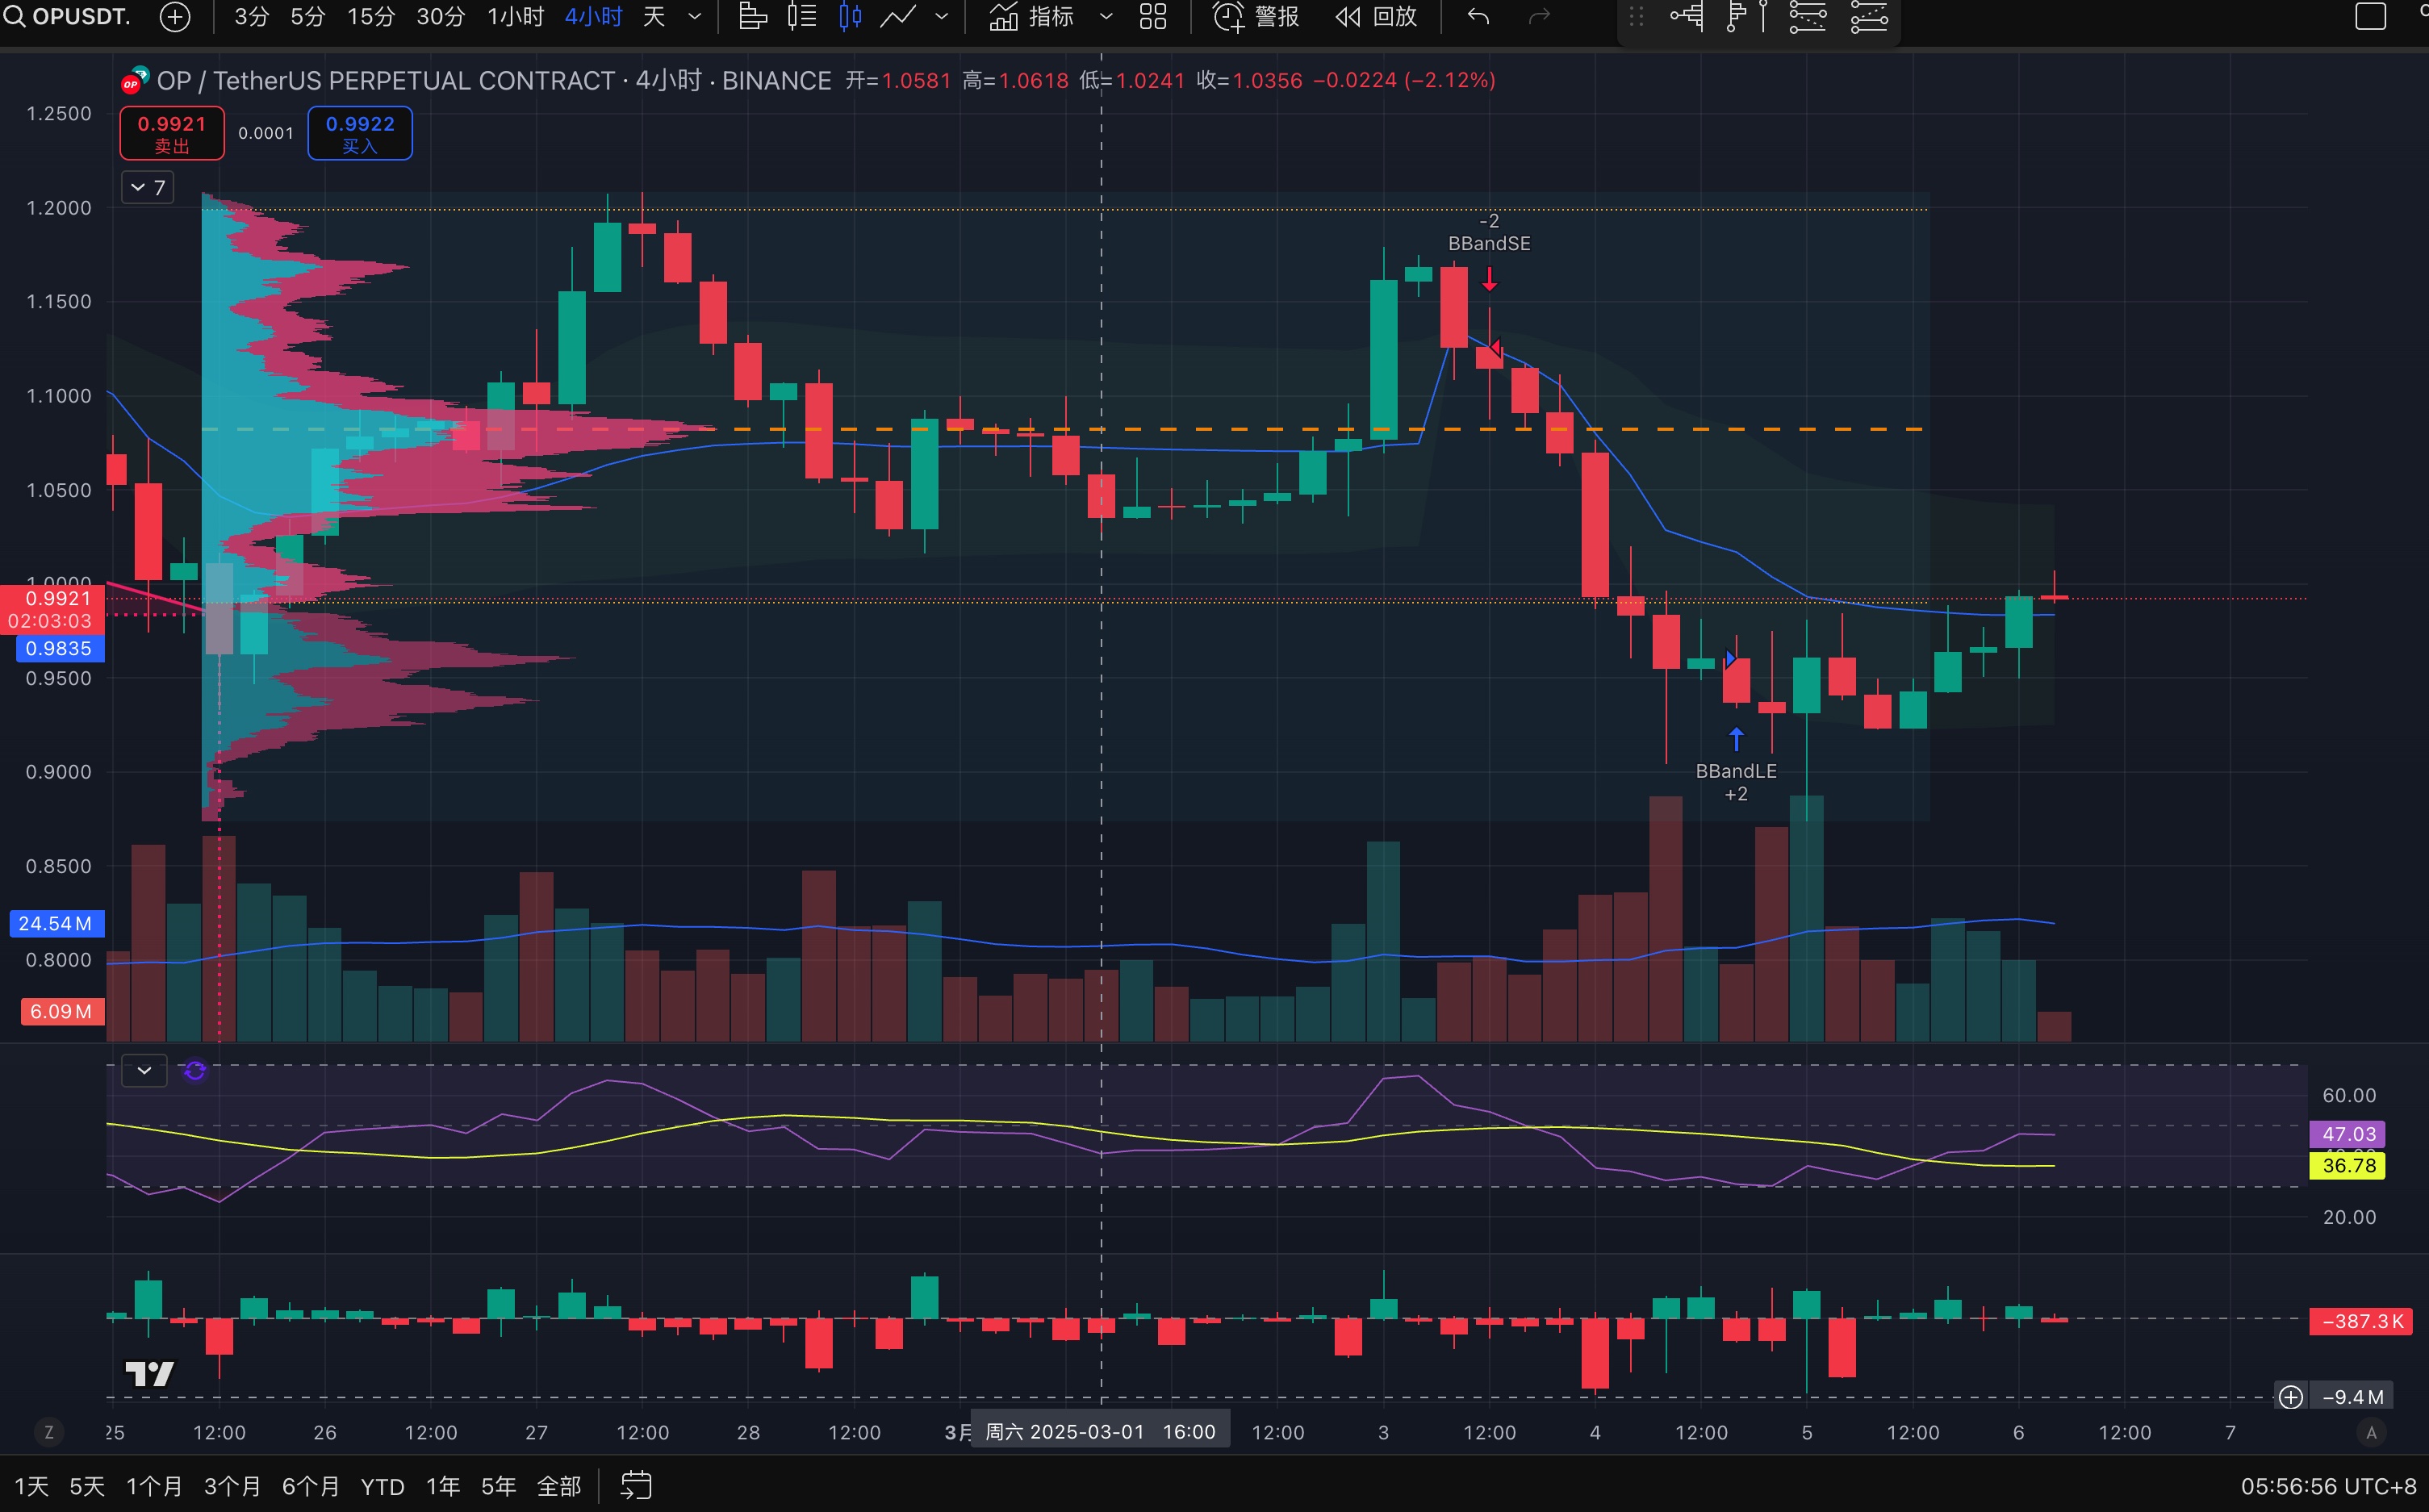Image resolution: width=2429 pixels, height=1512 pixels.
Task: Click the red 0.9921 卖出 sell button
Action: pyautogui.click(x=172, y=133)
